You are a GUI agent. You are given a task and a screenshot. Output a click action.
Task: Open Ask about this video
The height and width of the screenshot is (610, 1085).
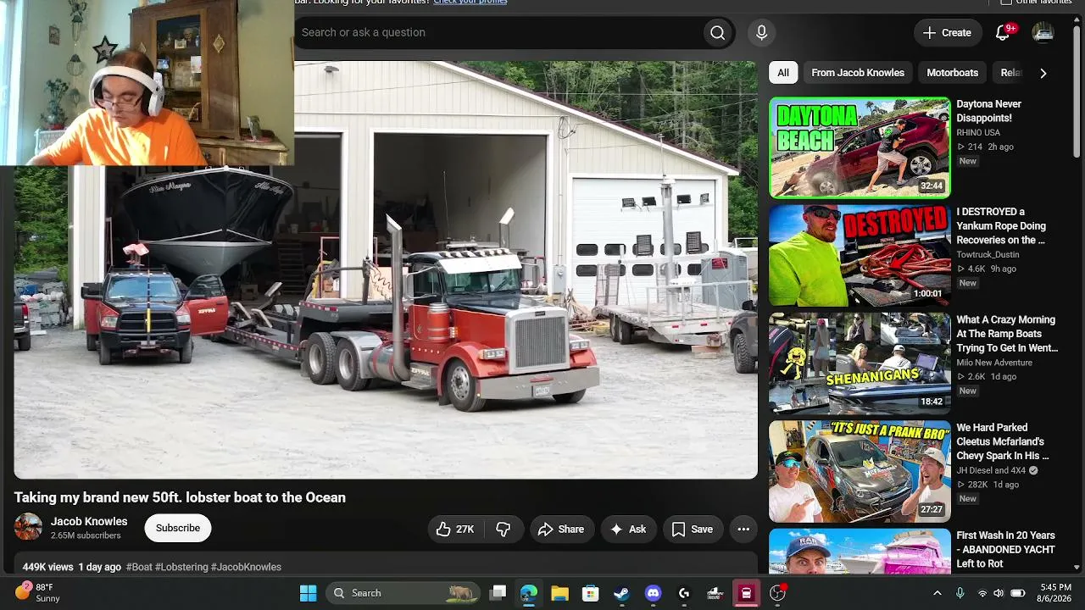(628, 530)
